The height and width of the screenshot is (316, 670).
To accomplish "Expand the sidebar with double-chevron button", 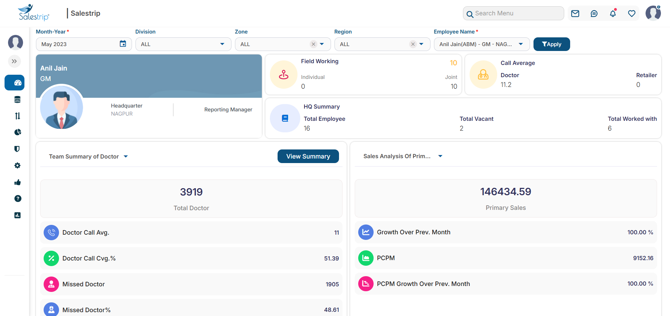I will click(14, 61).
